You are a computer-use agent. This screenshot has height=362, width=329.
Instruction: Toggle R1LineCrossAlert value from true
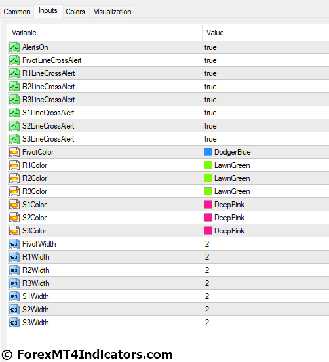266,73
